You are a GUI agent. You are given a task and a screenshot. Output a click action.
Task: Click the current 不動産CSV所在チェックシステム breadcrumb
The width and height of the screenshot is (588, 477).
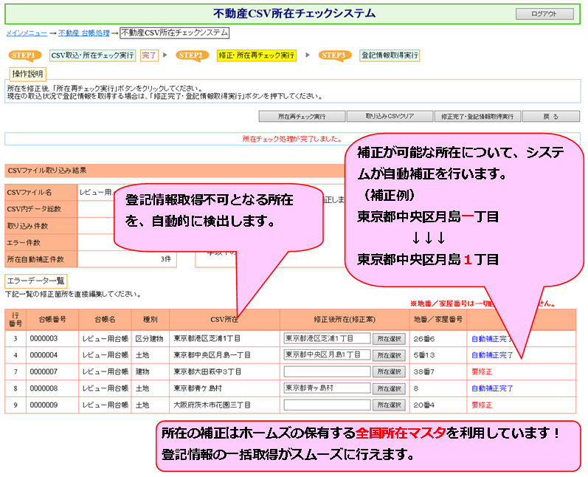tap(175, 33)
